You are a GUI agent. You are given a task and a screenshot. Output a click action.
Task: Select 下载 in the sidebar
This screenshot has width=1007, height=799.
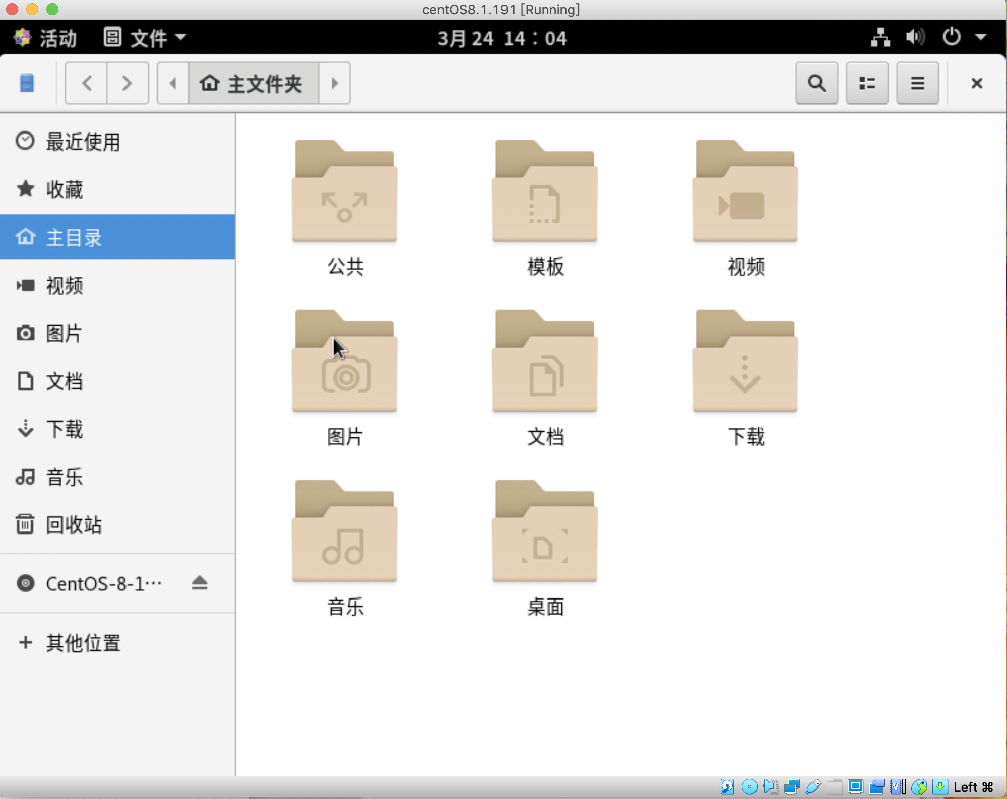click(117, 429)
